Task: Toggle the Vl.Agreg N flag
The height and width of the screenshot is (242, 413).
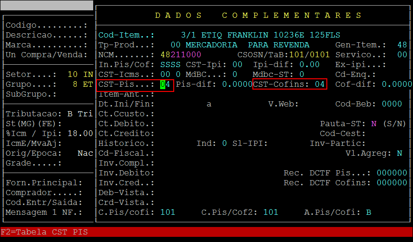Action: pyautogui.click(x=399, y=153)
